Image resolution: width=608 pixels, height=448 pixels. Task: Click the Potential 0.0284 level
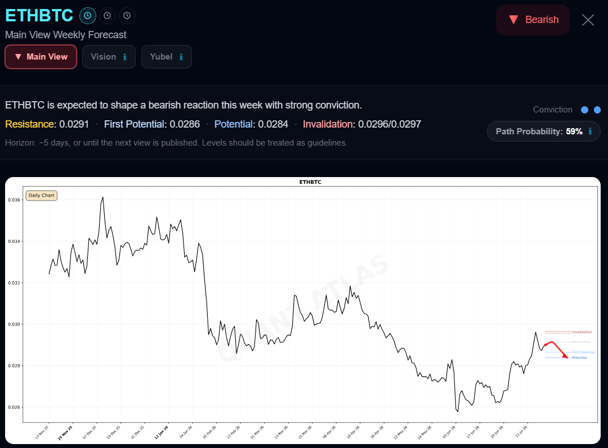(x=251, y=124)
